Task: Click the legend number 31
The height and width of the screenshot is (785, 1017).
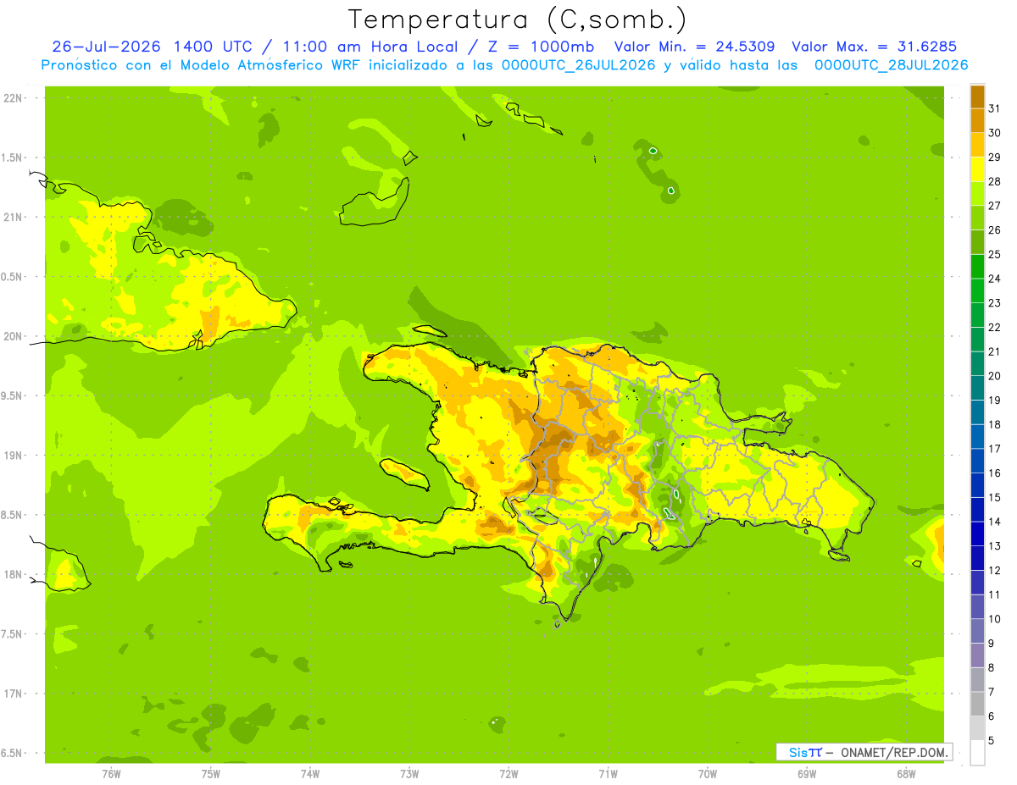Action: coord(995,108)
